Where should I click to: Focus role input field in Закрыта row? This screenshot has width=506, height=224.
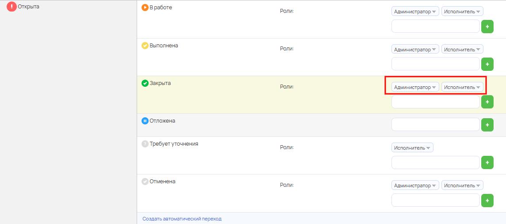coord(435,102)
